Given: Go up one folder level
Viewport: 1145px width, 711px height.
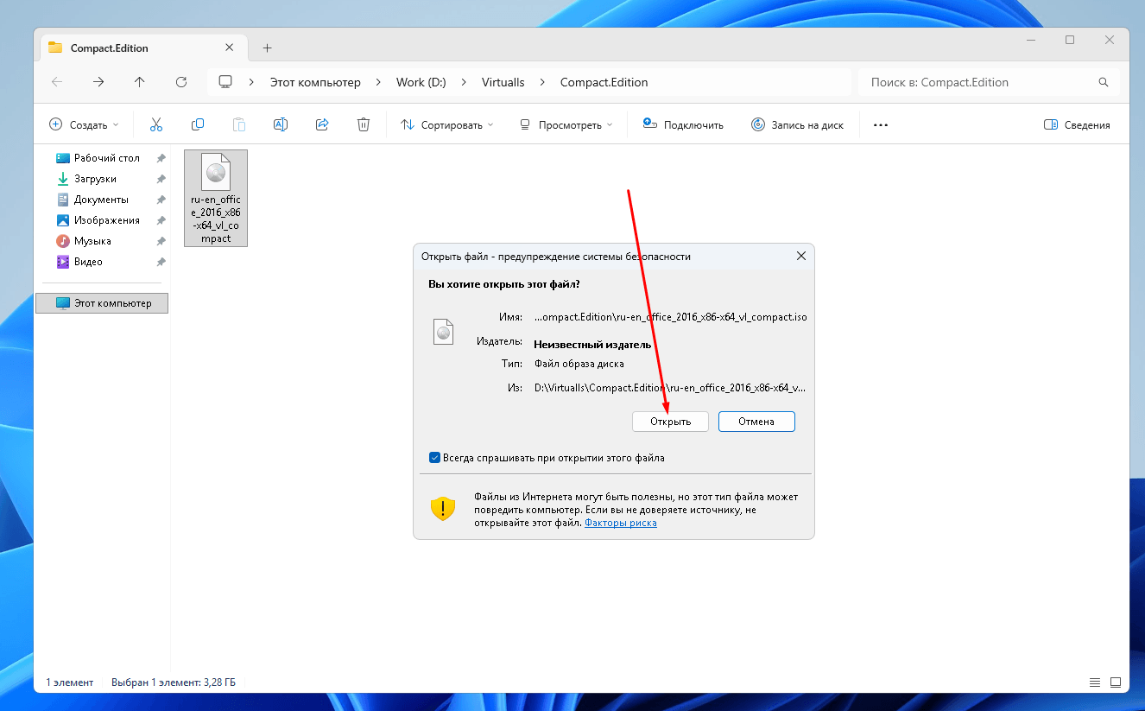Looking at the screenshot, I should pos(140,82).
